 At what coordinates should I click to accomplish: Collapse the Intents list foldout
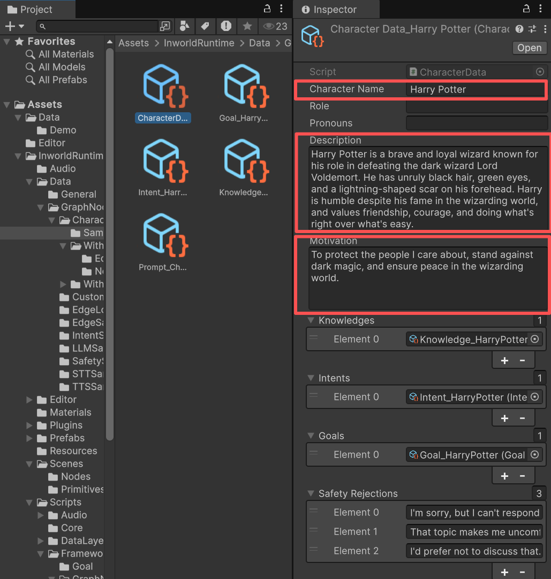311,378
